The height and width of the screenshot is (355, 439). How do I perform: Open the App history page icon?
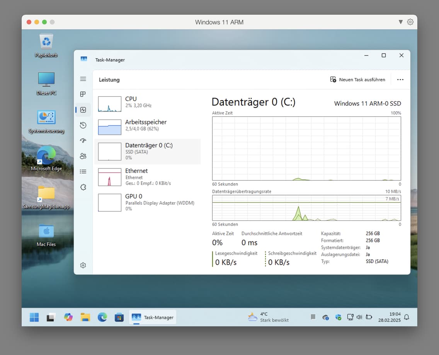(x=83, y=125)
